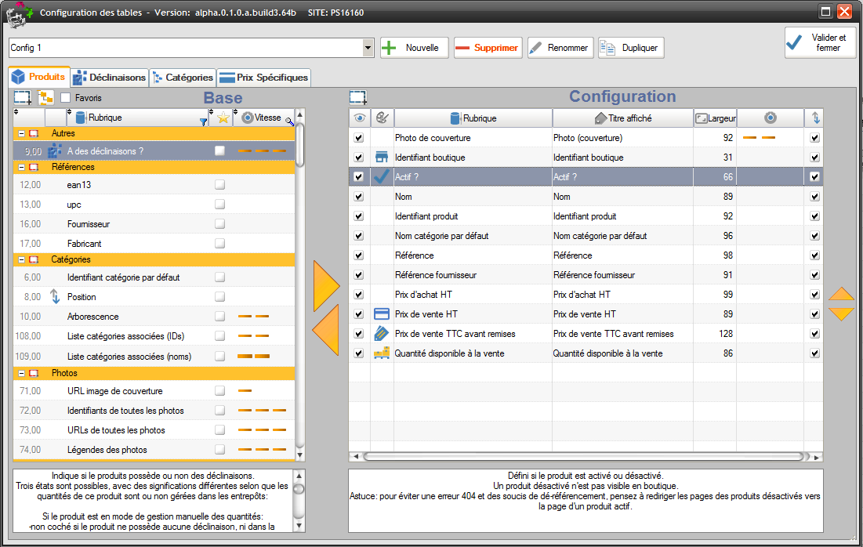Click the Supprimer button

pyautogui.click(x=488, y=48)
